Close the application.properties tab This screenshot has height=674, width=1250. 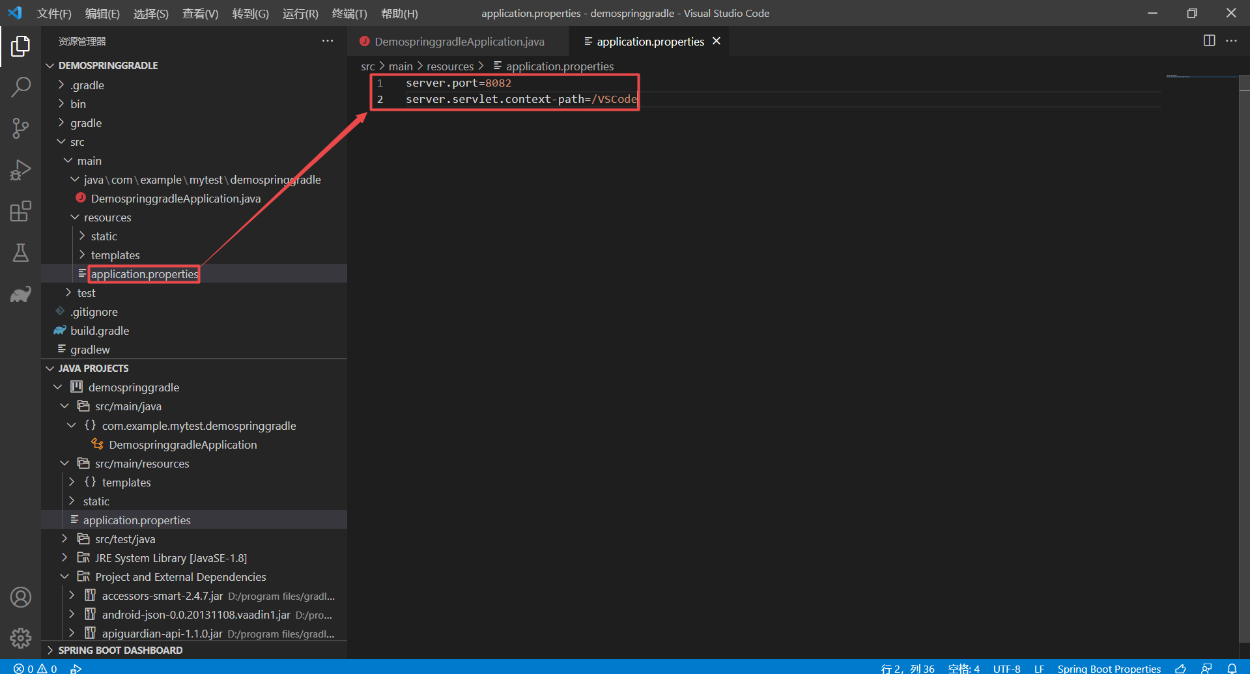point(717,41)
